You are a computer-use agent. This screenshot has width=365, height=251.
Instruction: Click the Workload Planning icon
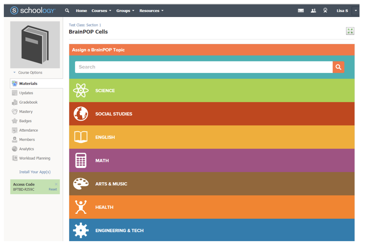pyautogui.click(x=15, y=158)
